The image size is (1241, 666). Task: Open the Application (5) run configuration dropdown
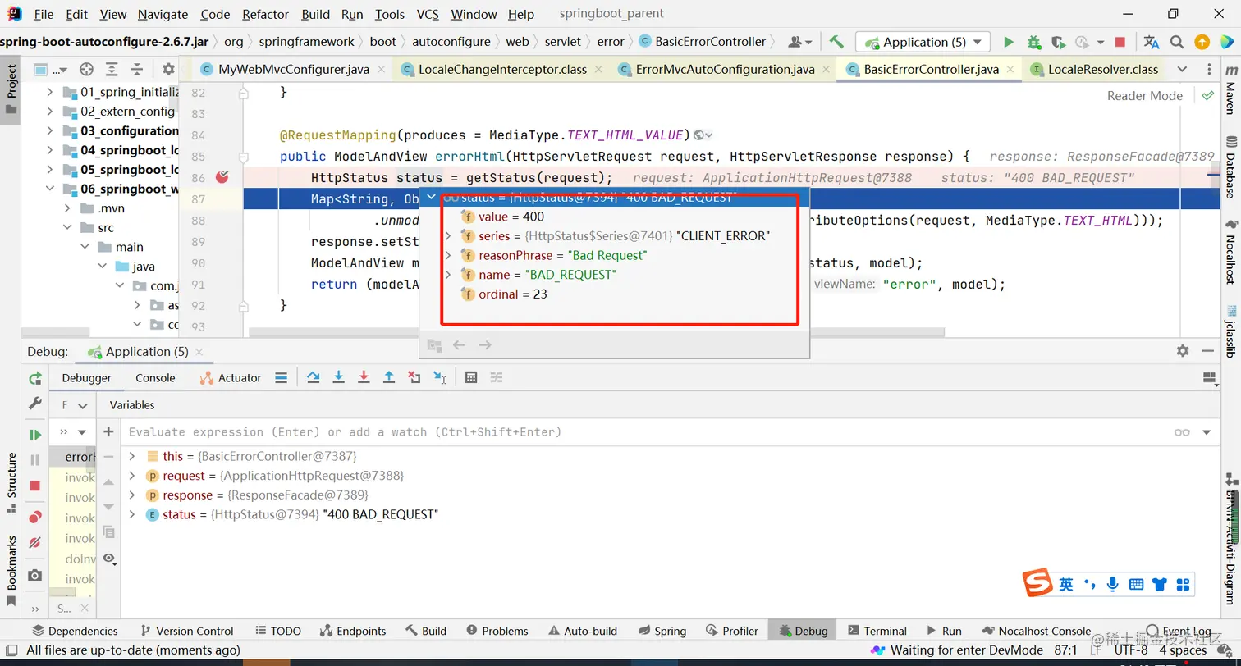[x=923, y=42]
